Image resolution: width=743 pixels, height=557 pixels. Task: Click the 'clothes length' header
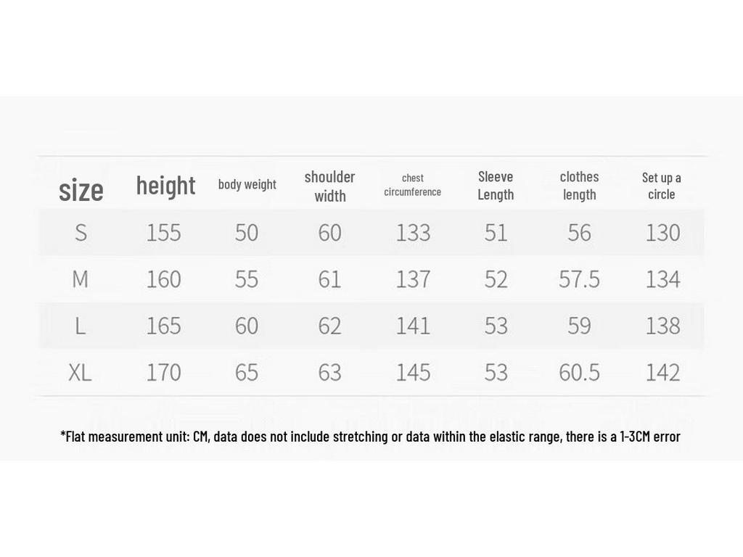point(579,186)
